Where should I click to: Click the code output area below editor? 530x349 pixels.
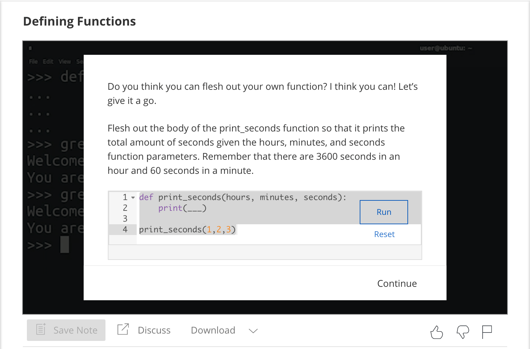point(265,252)
